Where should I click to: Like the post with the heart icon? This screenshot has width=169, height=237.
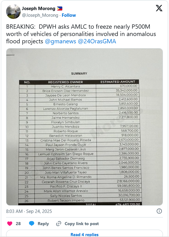10,224
